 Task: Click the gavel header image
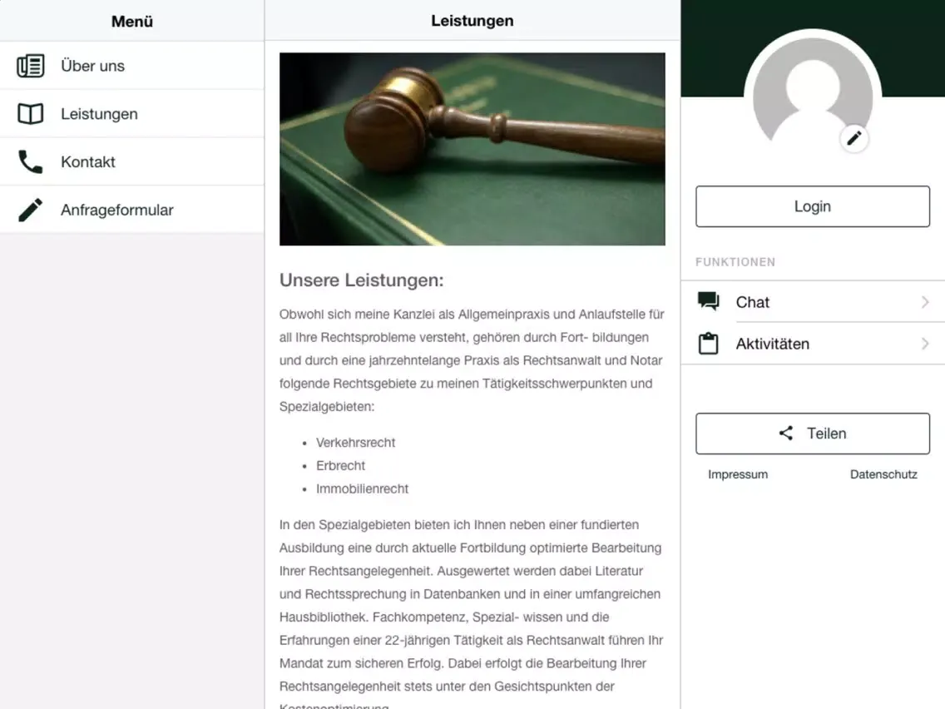472,149
